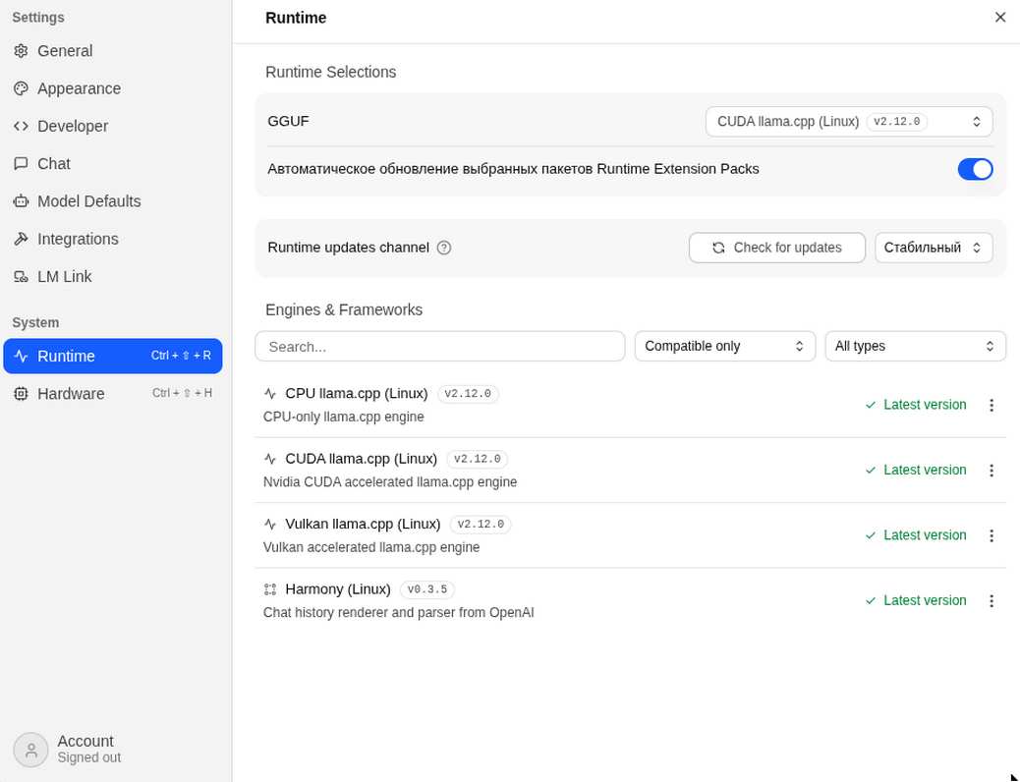This screenshot has width=1020, height=782.
Task: Open the Compatible only filter dropdown
Action: coord(724,346)
